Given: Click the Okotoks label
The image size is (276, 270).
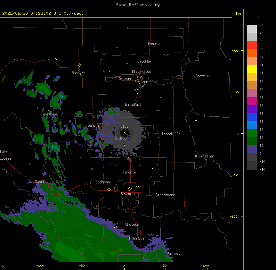Looking at the screenshot, I should (x=132, y=224).
